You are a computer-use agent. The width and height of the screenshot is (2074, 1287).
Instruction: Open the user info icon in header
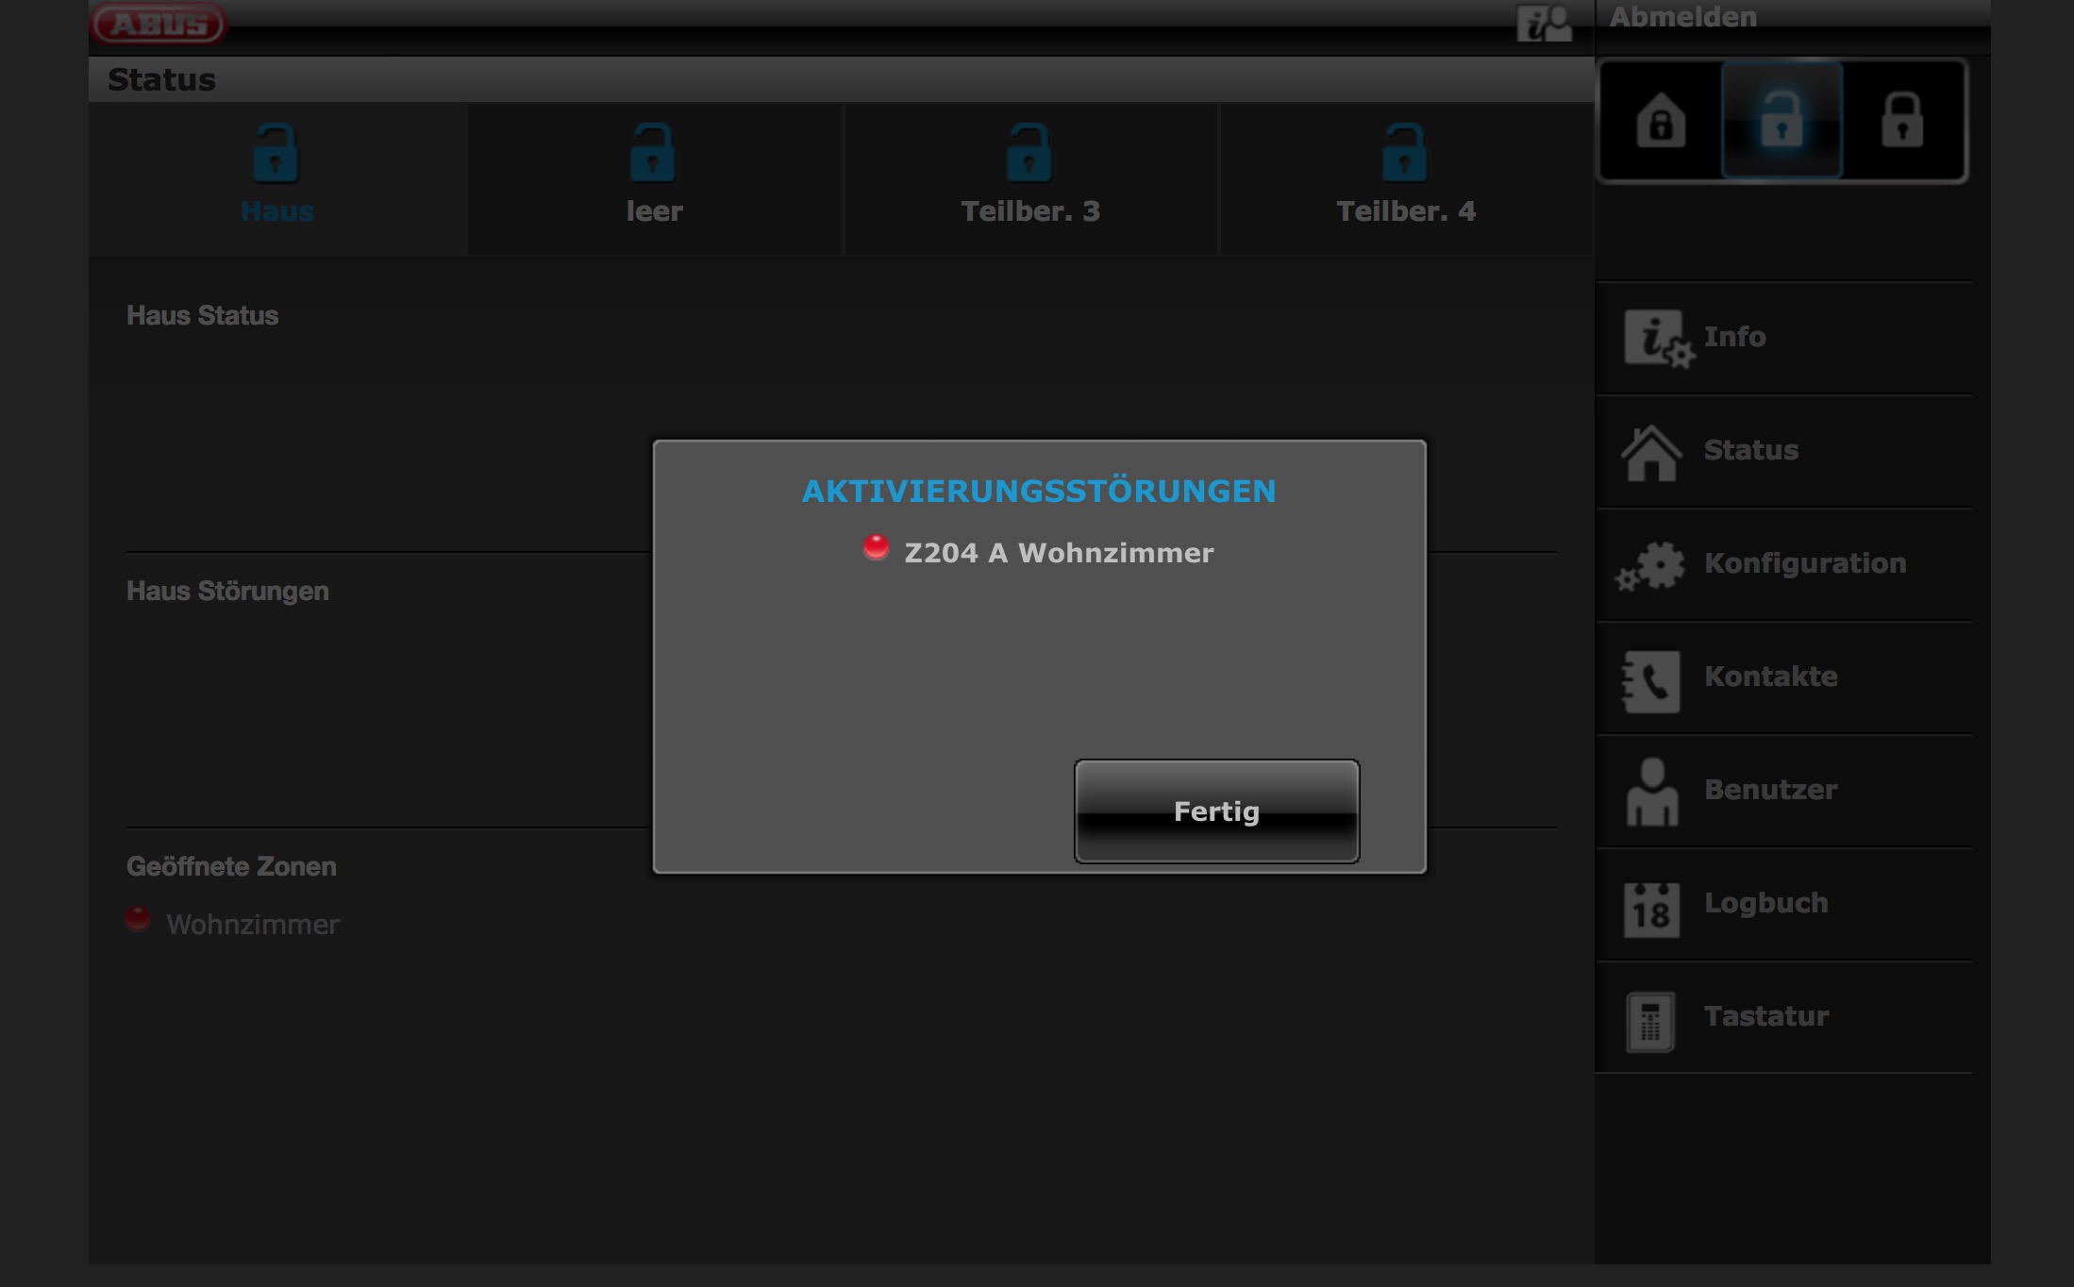tap(1544, 24)
